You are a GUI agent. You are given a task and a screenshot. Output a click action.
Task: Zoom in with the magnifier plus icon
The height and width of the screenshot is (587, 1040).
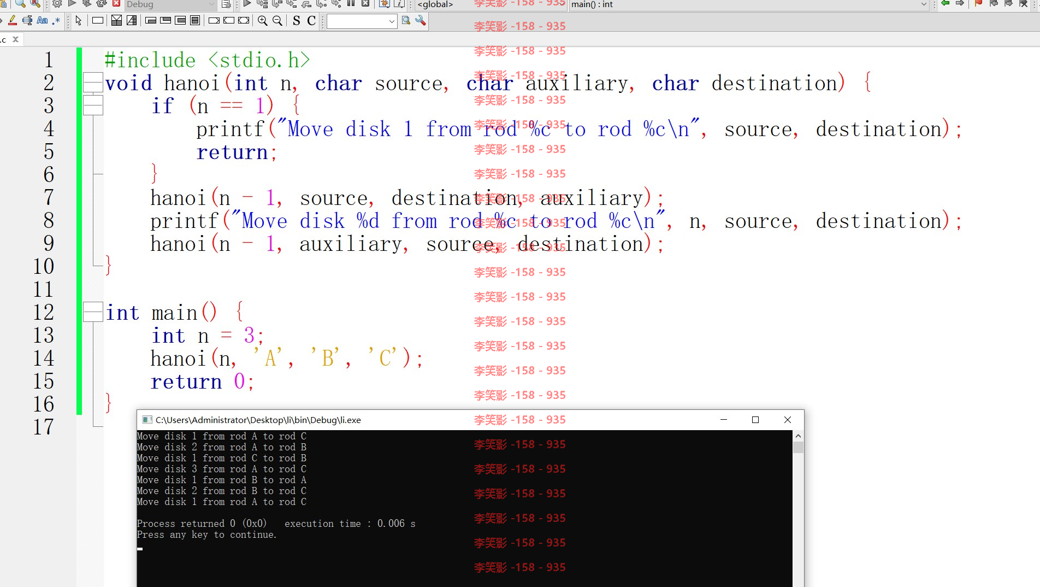(x=263, y=21)
